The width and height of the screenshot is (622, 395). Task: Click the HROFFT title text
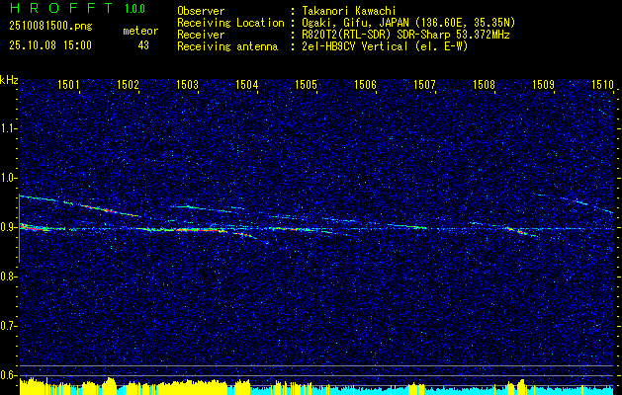[x=60, y=8]
